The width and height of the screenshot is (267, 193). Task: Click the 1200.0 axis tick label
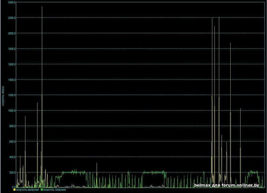click(x=12, y=95)
